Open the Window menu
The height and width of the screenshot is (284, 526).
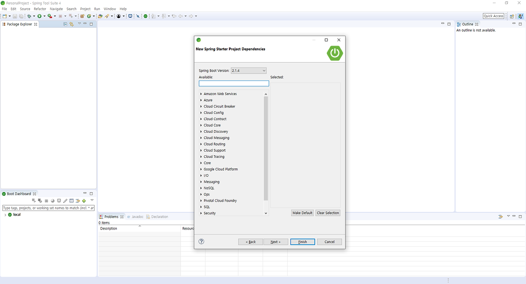110,9
